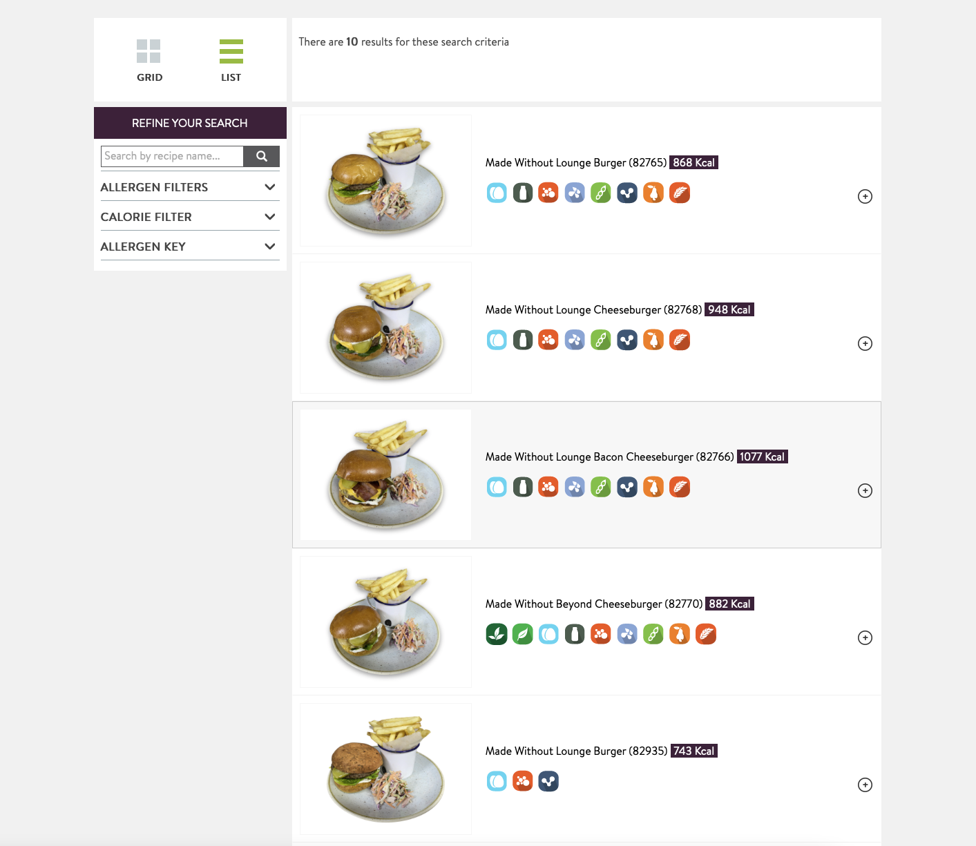The width and height of the screenshot is (976, 846).
Task: Click soya pod icon on Lounge Burger 82765
Action: (x=601, y=193)
